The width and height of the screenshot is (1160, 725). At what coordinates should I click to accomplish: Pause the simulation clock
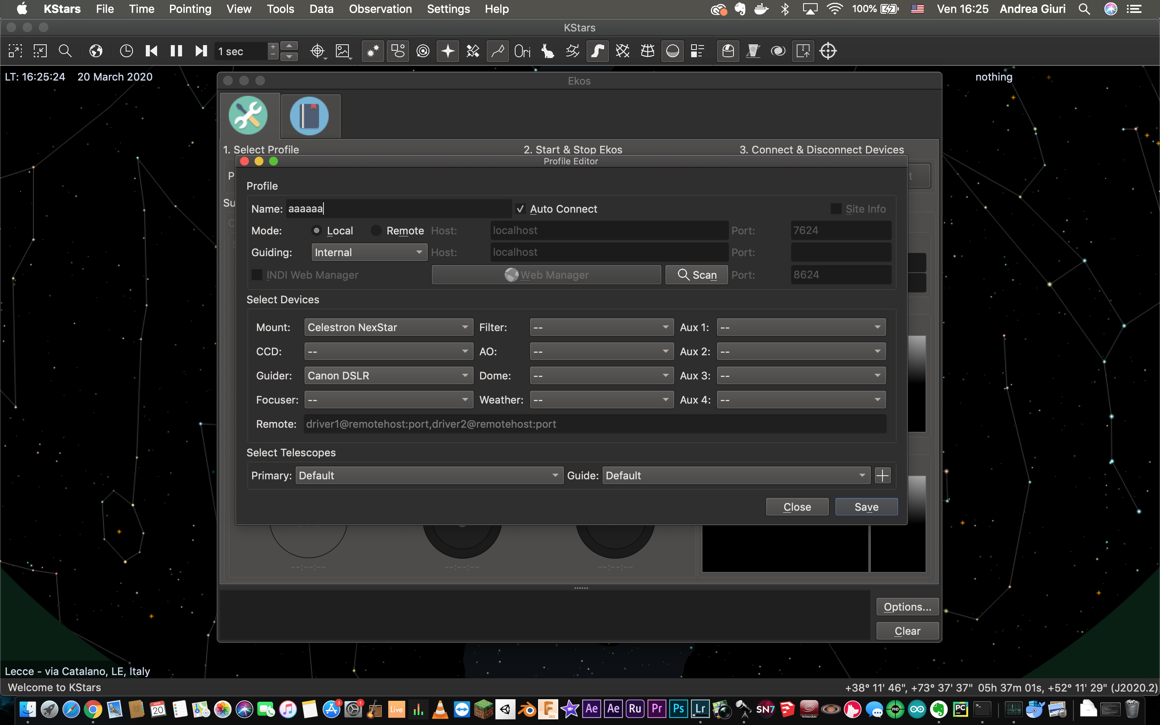click(x=176, y=51)
